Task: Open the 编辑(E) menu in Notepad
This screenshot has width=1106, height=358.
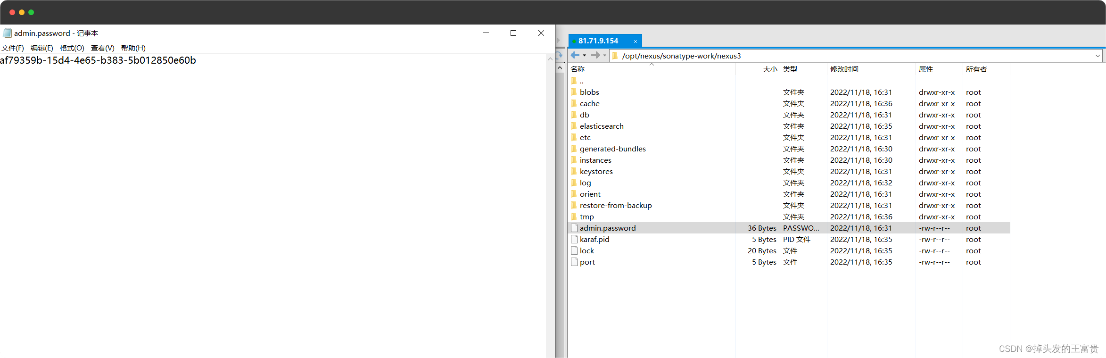Action: click(x=42, y=48)
